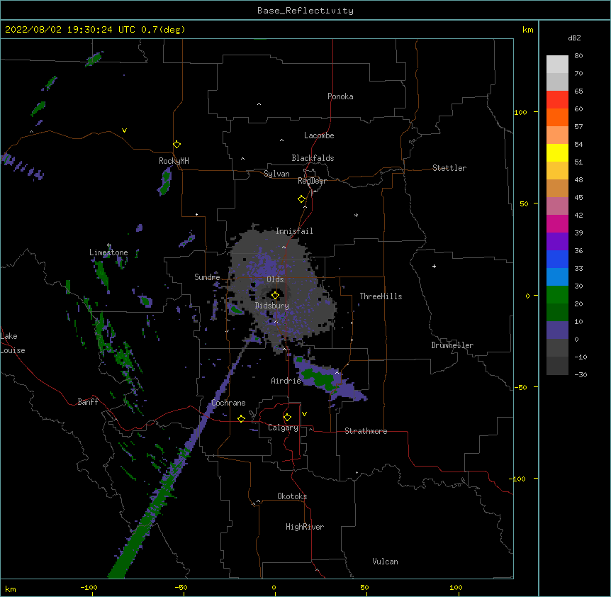The image size is (611, 597).
Task: Select the bright green swatch near 20 dBZ
Action: [x=557, y=295]
